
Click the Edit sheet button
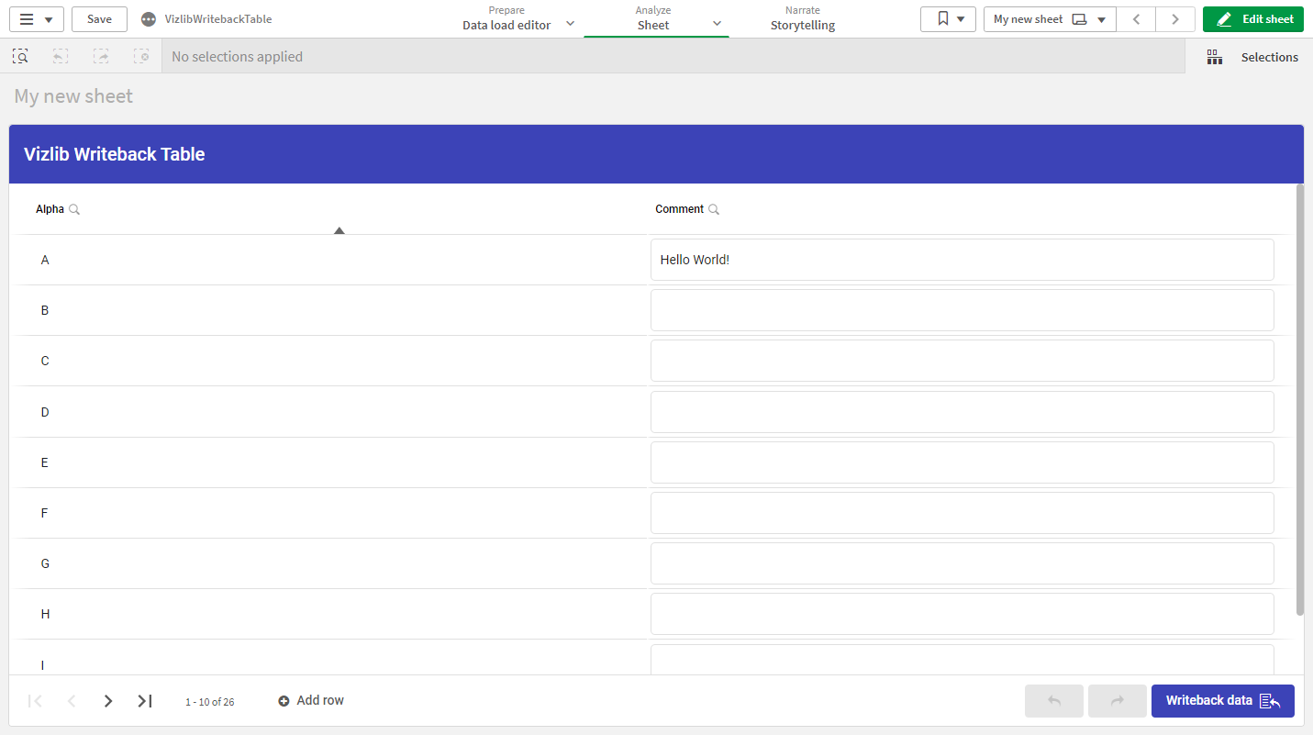pos(1253,19)
